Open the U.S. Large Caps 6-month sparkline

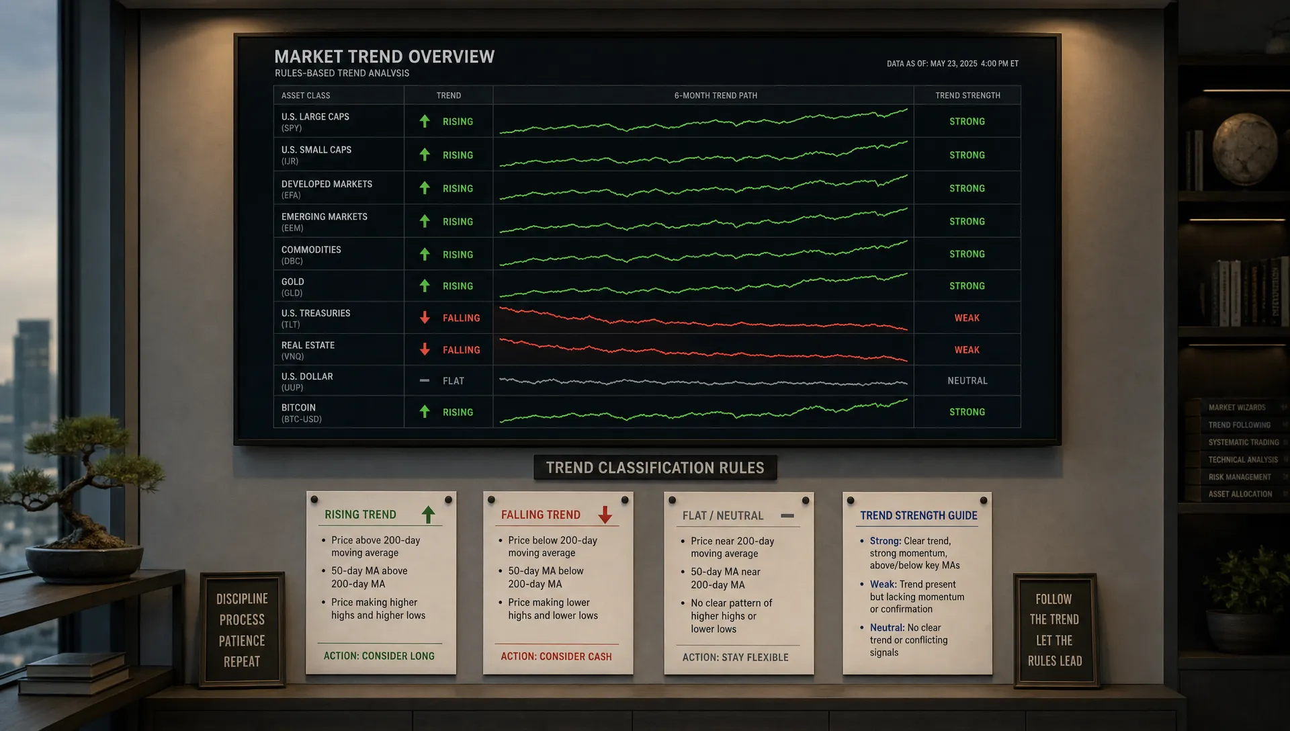703,122
